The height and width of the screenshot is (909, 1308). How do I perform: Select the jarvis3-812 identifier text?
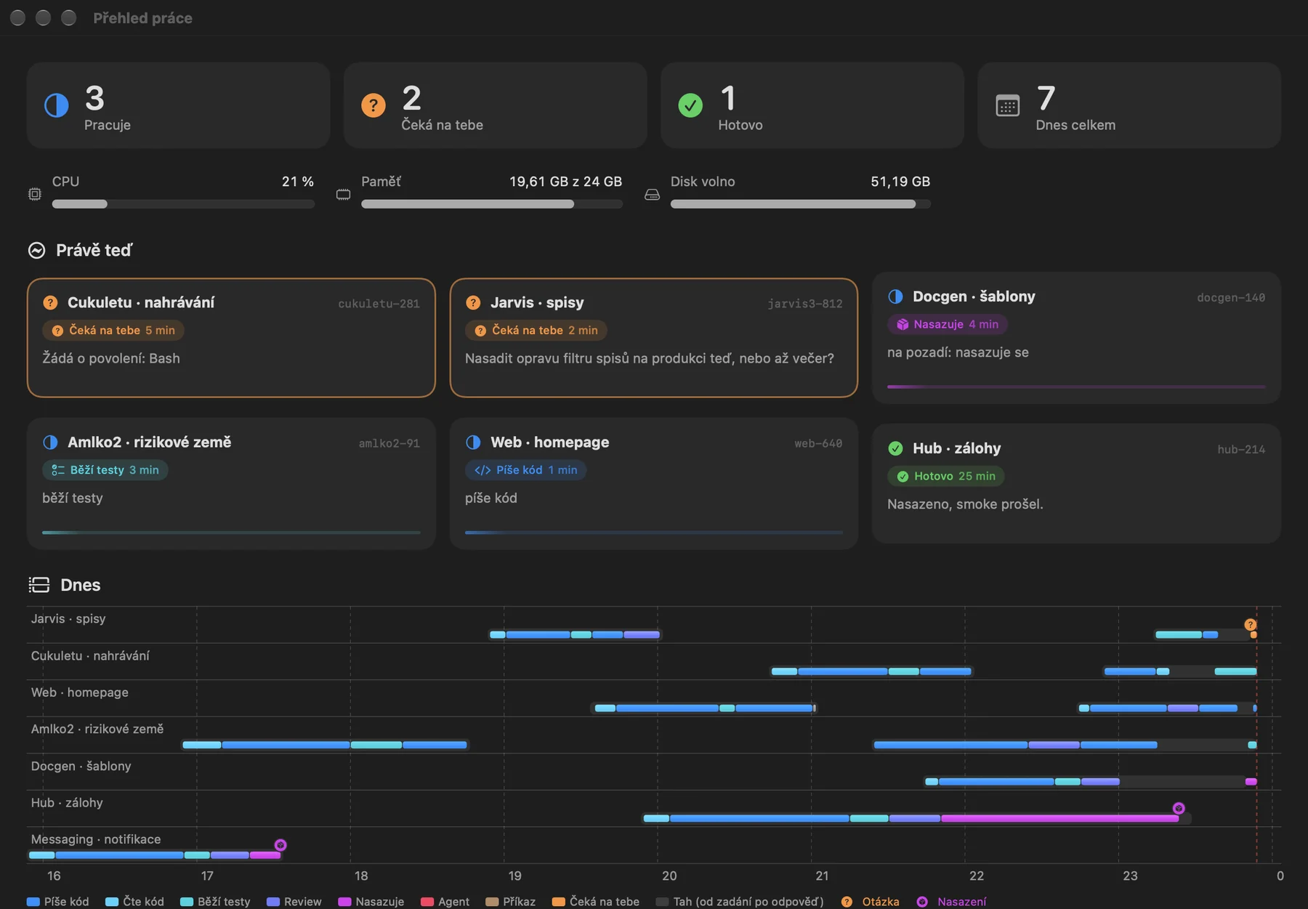[805, 304]
